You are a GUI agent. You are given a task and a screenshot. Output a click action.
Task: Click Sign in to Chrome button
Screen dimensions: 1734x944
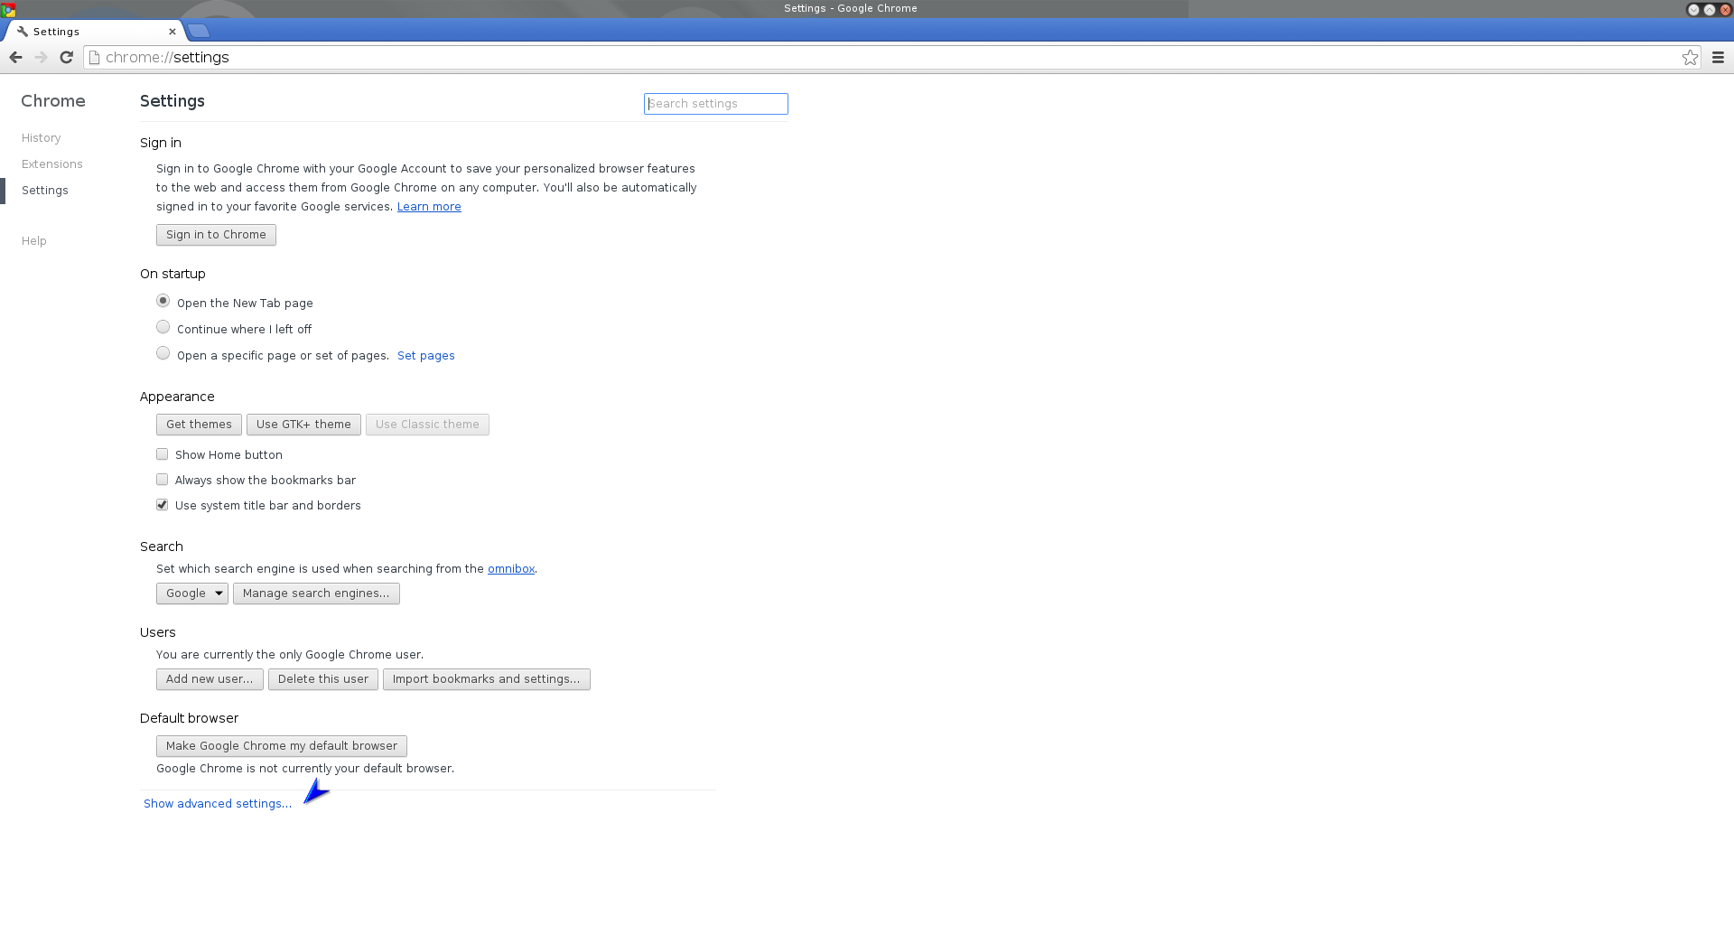(216, 235)
